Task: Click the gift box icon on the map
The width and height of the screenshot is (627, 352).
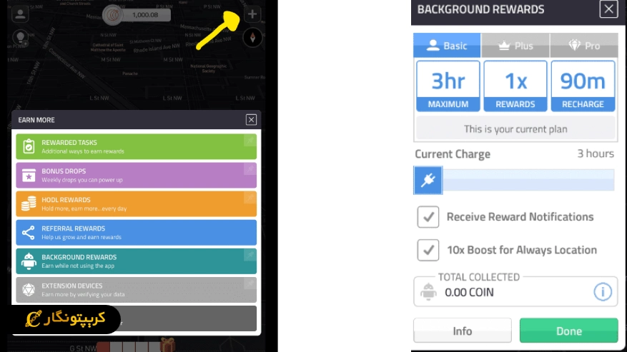Action: point(167,345)
